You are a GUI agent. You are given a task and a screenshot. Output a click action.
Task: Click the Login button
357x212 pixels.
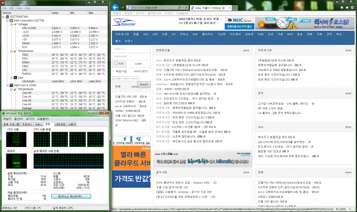138,64
